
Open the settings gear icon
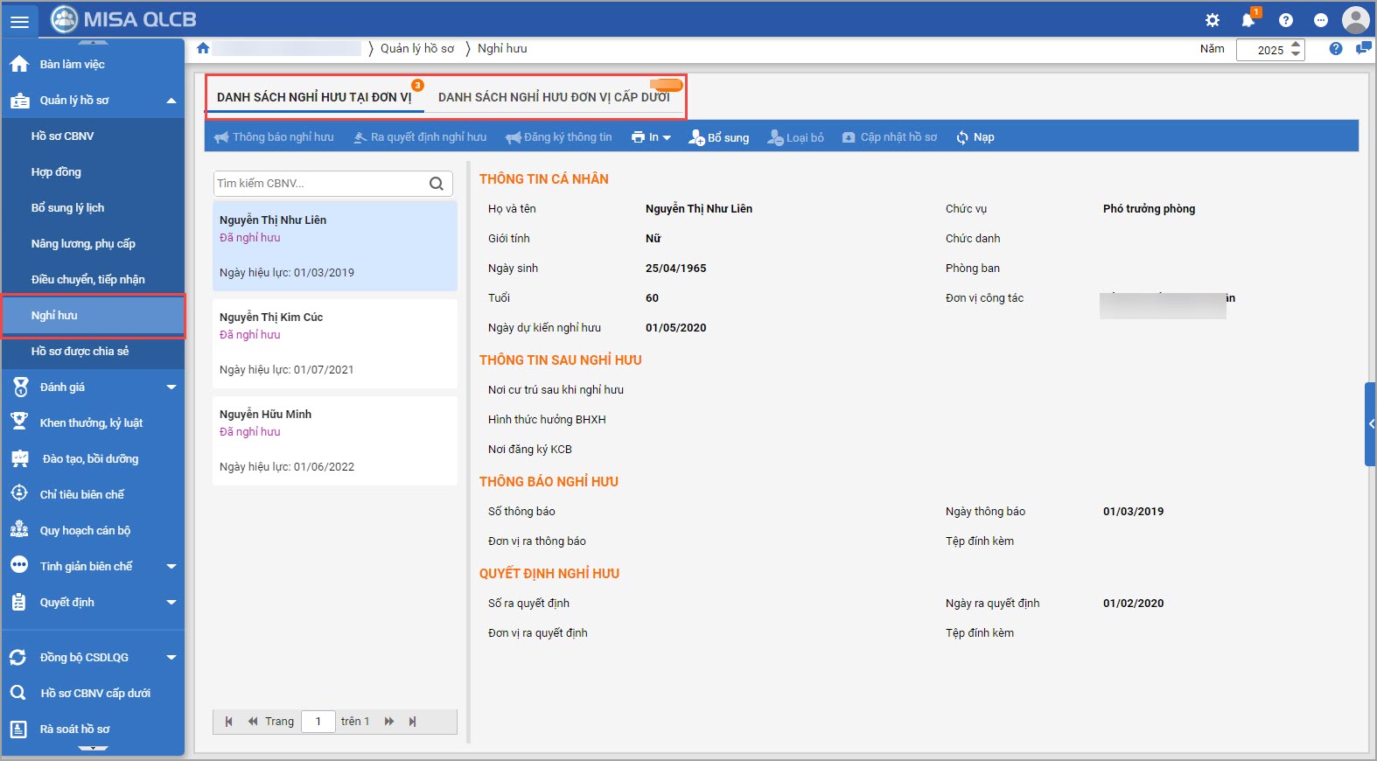coord(1213,20)
